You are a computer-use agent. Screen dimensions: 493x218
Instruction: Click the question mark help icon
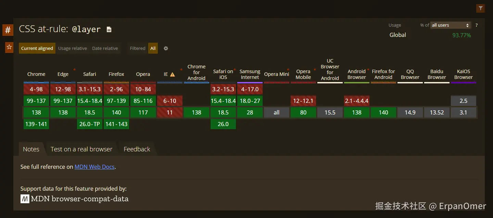(476, 25)
